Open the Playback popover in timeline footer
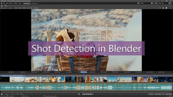The width and height of the screenshot is (173, 97). pyautogui.click(x=7, y=94)
